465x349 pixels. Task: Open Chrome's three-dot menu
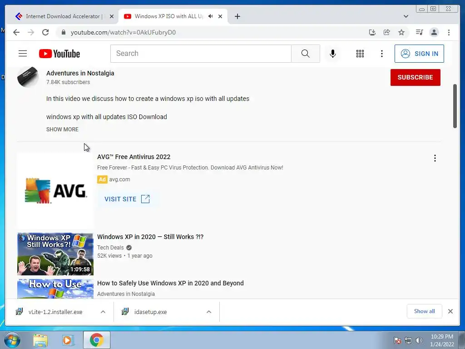click(449, 32)
